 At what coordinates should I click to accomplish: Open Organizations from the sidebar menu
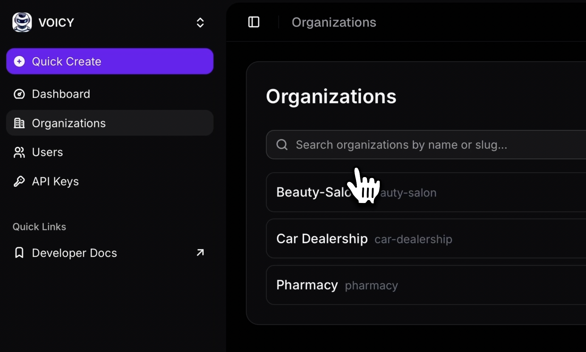69,123
